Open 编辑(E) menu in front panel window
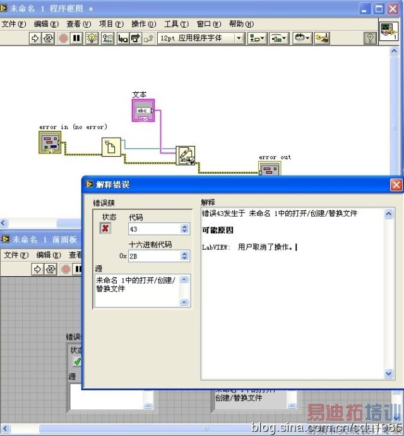404x436 pixels. tap(49, 255)
